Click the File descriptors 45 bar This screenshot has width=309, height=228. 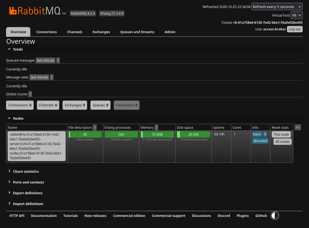tap(85, 134)
